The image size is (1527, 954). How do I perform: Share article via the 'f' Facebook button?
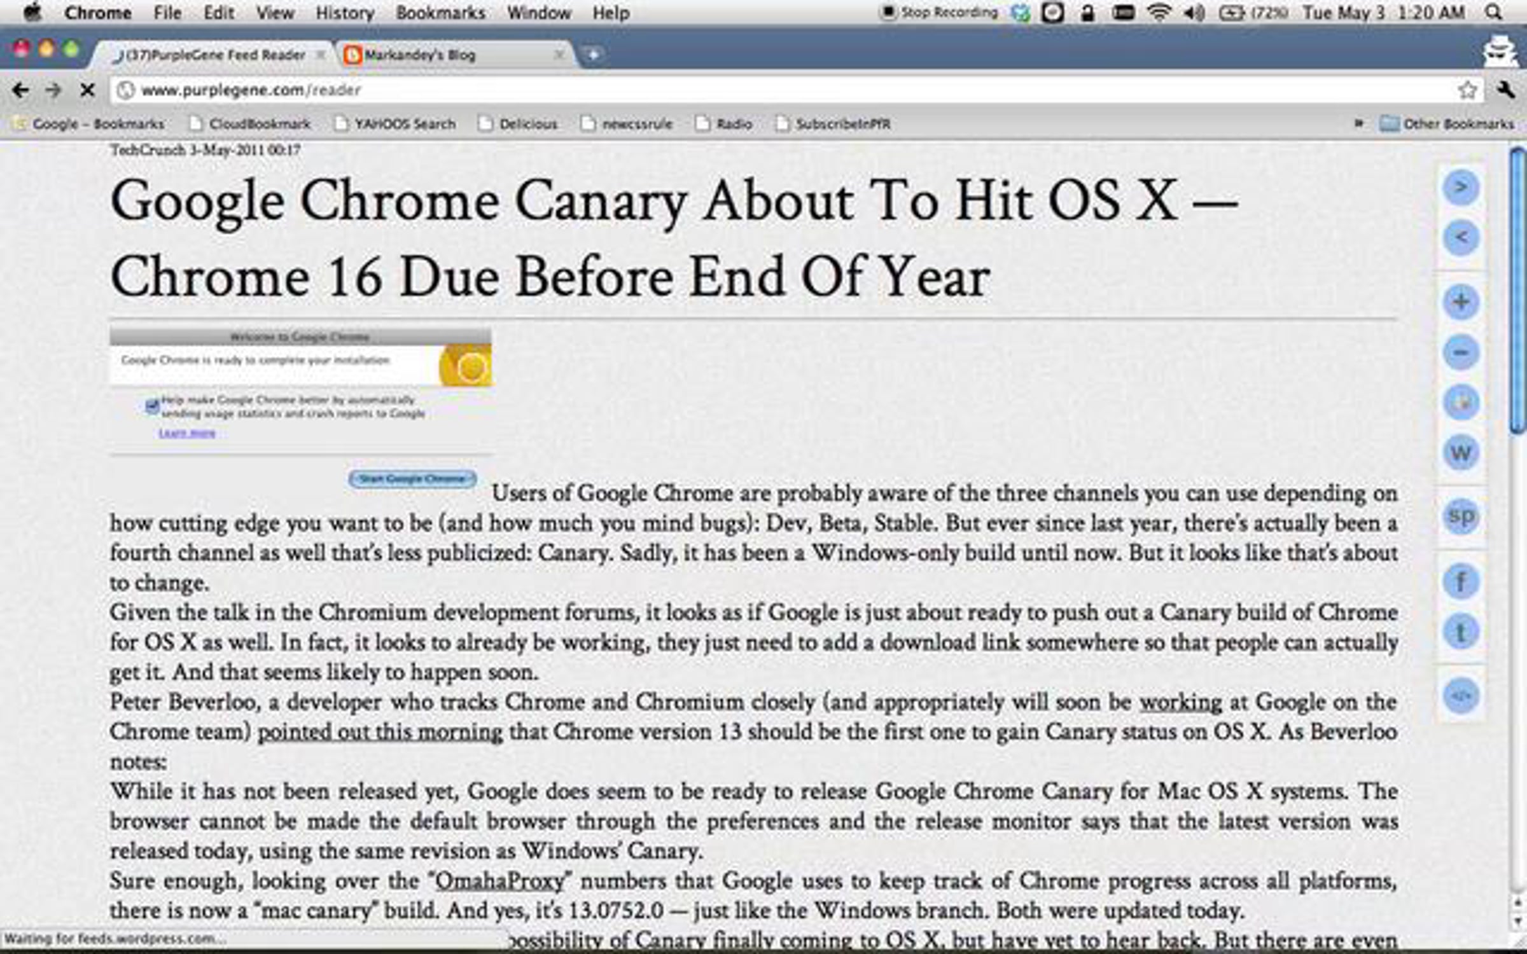1461,581
